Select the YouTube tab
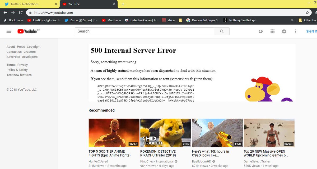 (89, 4)
